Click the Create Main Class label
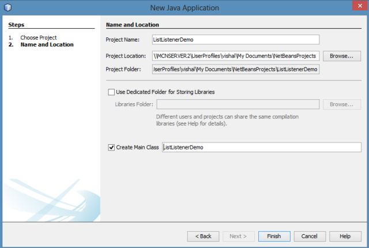 tap(137, 147)
